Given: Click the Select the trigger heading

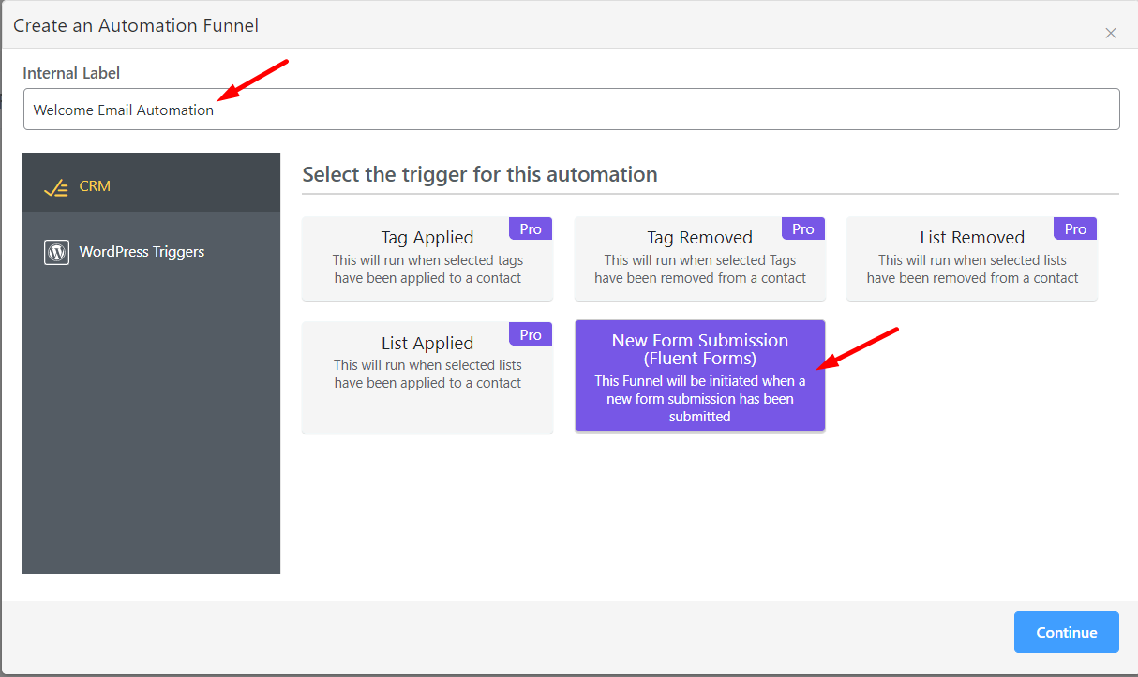Looking at the screenshot, I should 480,174.
